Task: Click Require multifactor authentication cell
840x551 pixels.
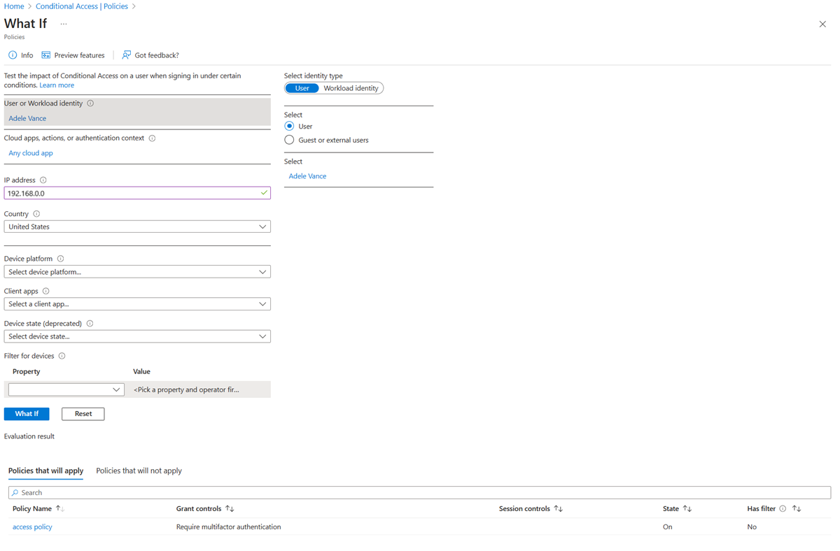Action: [x=228, y=527]
